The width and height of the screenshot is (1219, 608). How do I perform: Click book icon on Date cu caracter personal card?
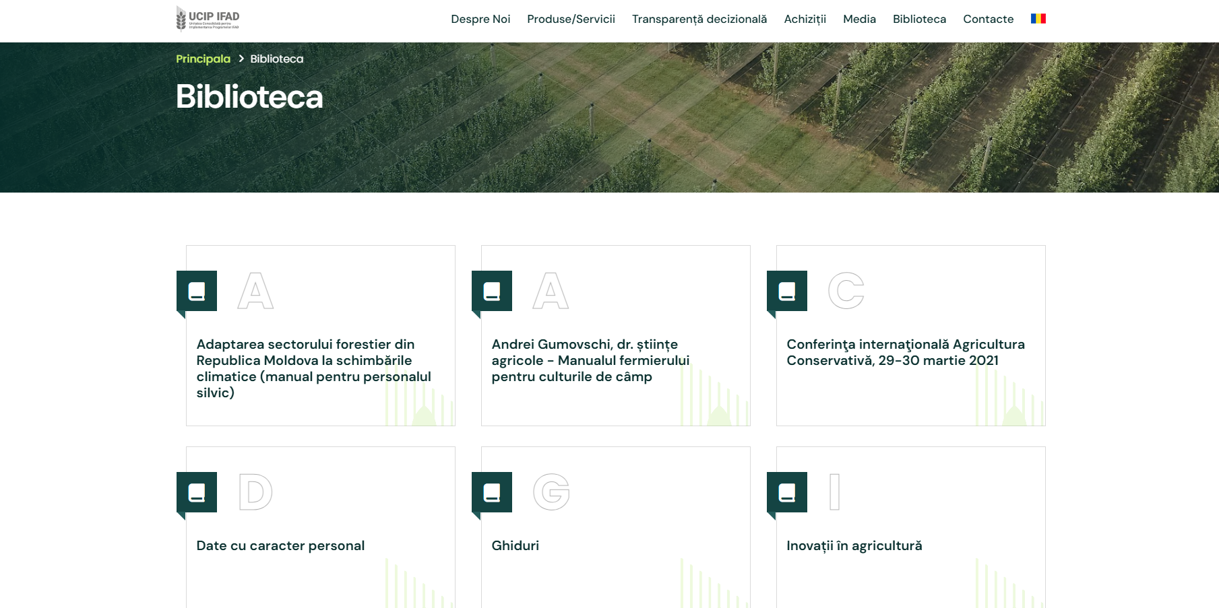(x=197, y=492)
